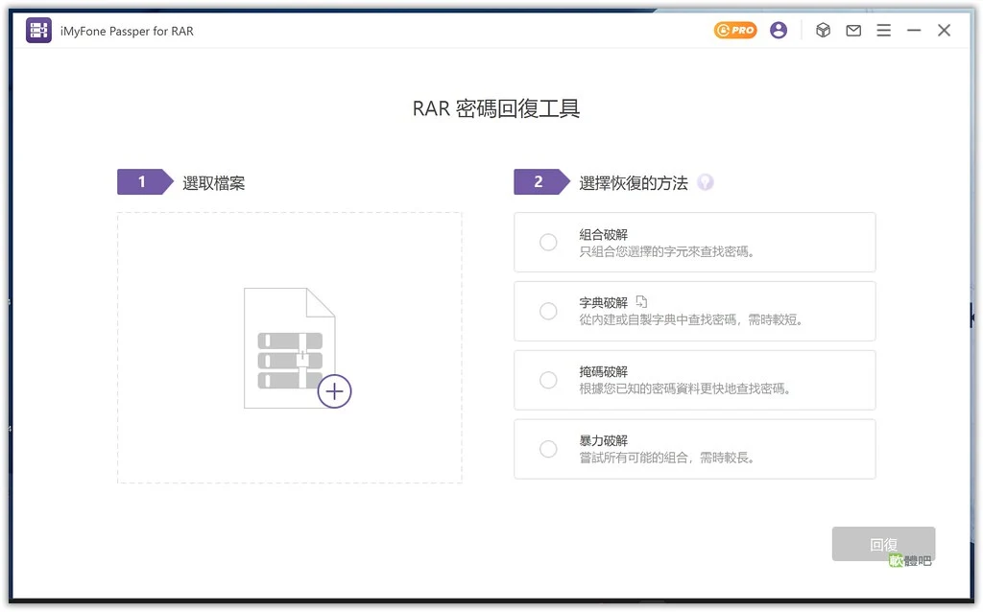Select the 掩碼破解 radio button
This screenshot has height=612, width=983.
(x=548, y=380)
